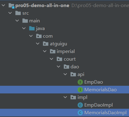
Task: Click the class icon beside EmpDaoImpl
Action: 80,105
